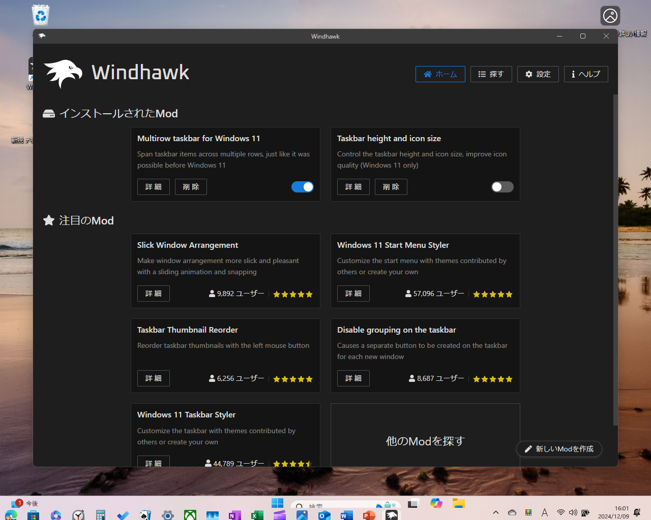Open Windhawk from the taskbar

pyautogui.click(x=391, y=514)
